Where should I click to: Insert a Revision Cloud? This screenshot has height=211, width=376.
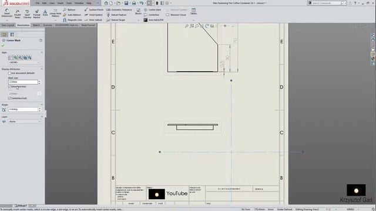(x=176, y=15)
